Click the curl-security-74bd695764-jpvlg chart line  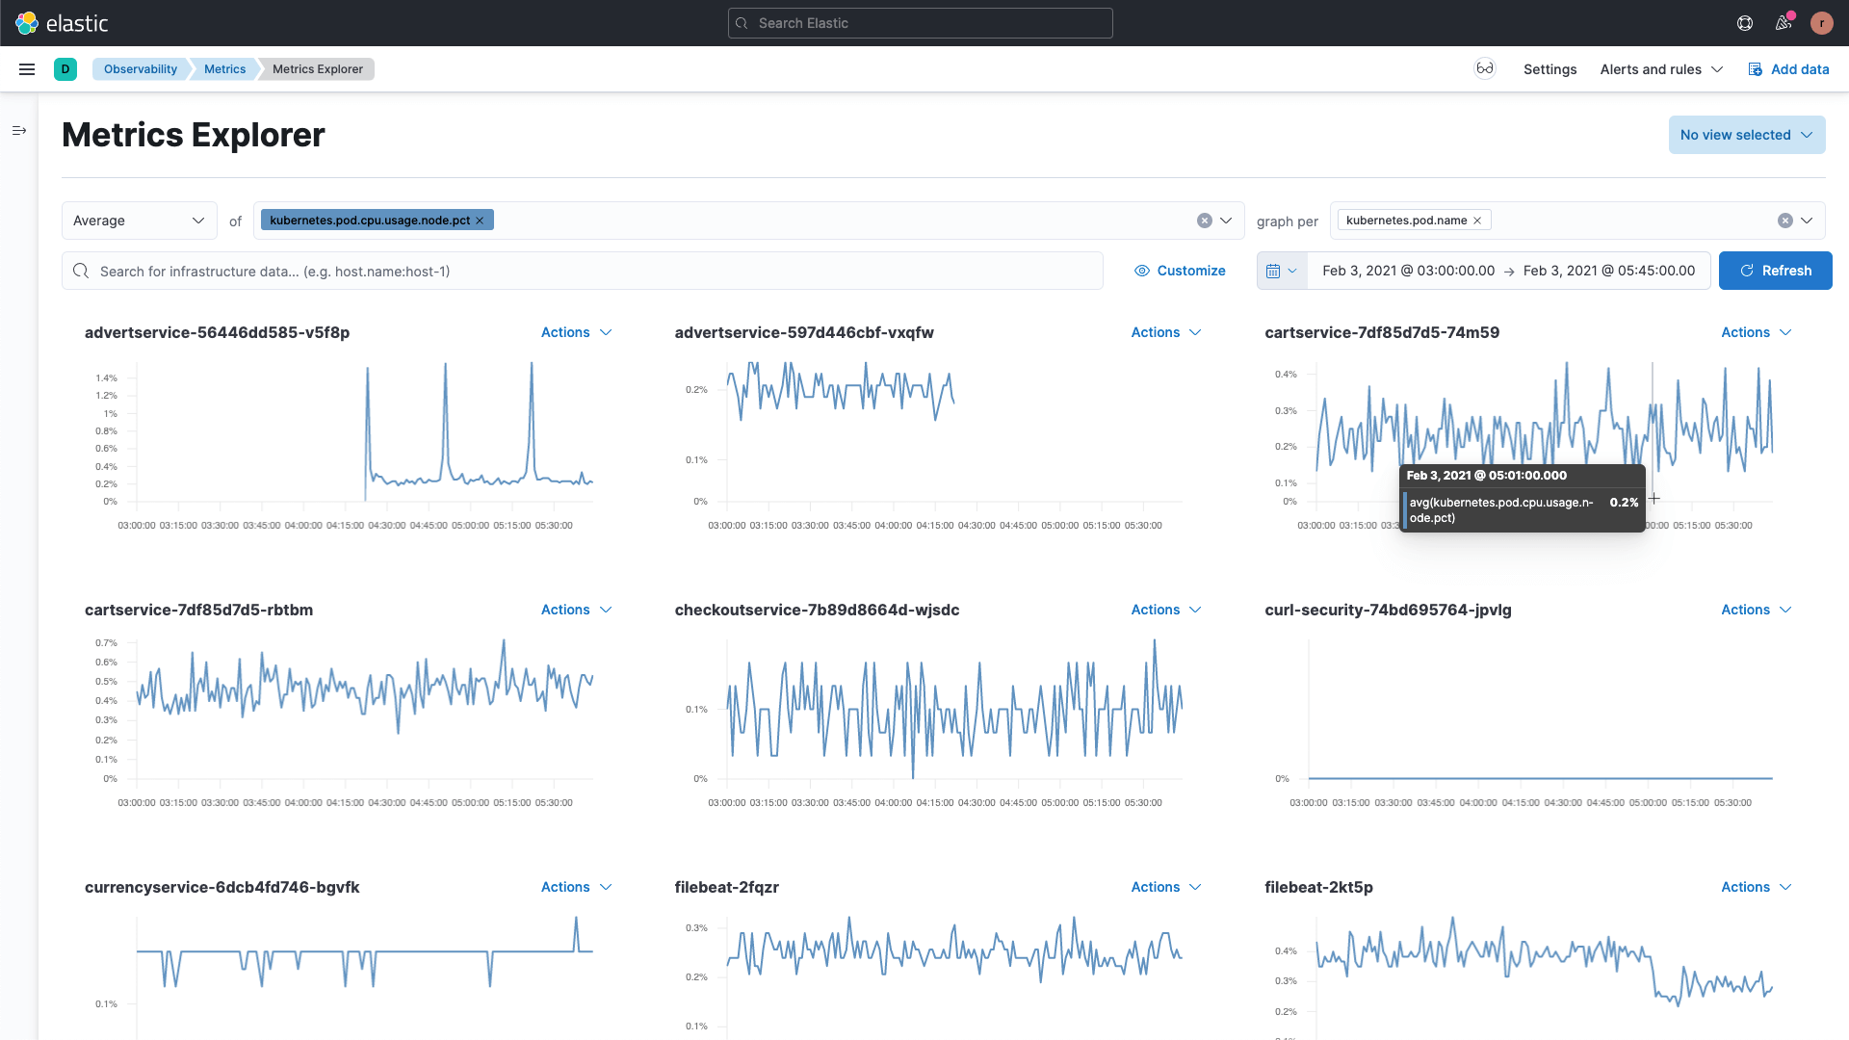[x=1541, y=778]
